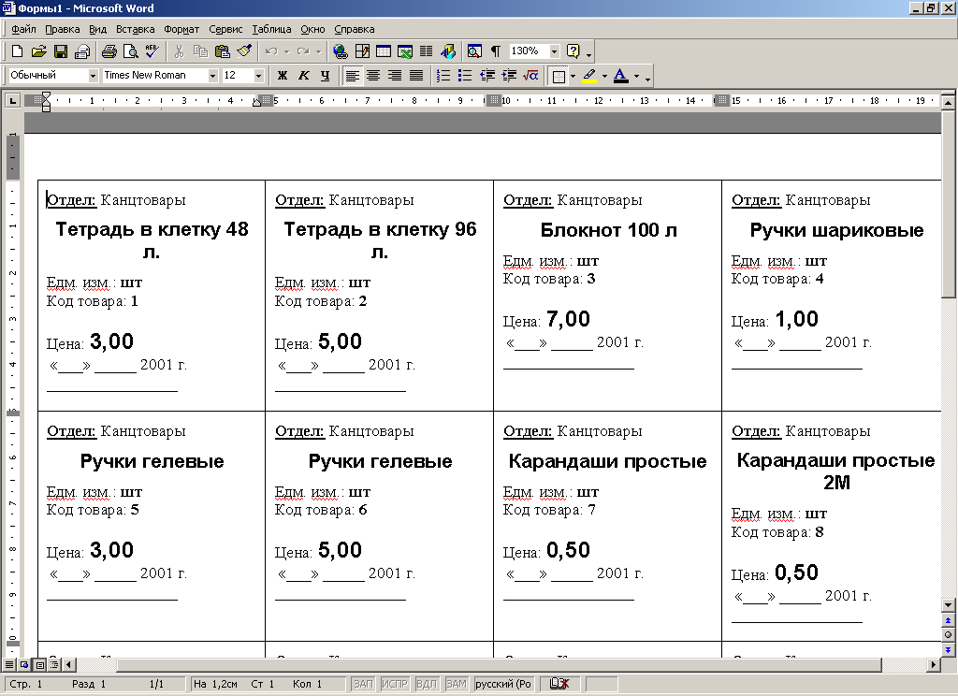Viewport: 958px width, 696px height.
Task: Open the Формат menu
Action: pyautogui.click(x=181, y=29)
